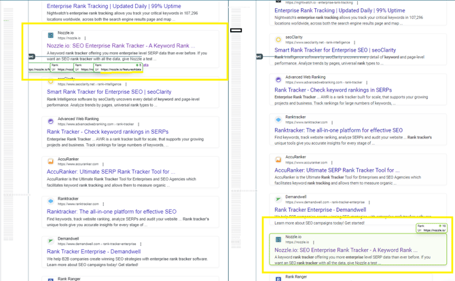455x281 pixels.
Task: Click rank 5 tooltip with nozzle.io/features#data URL
Action: 118,67
